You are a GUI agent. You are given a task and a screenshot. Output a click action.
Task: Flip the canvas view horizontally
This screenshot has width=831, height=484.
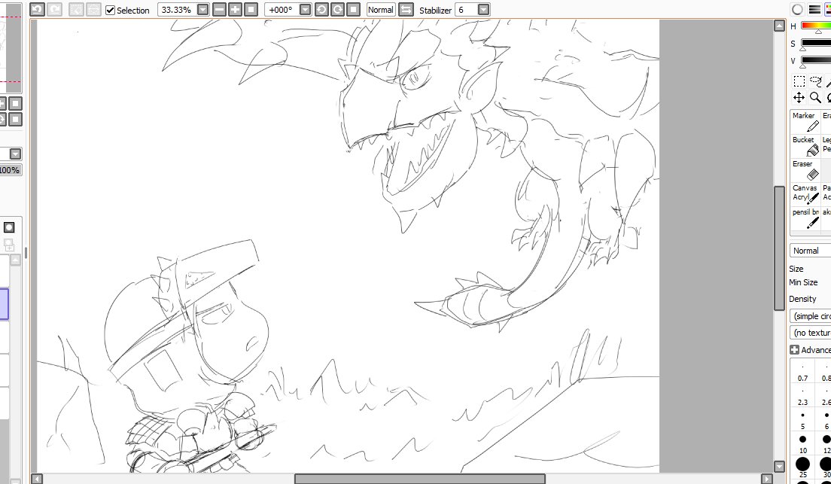point(406,10)
